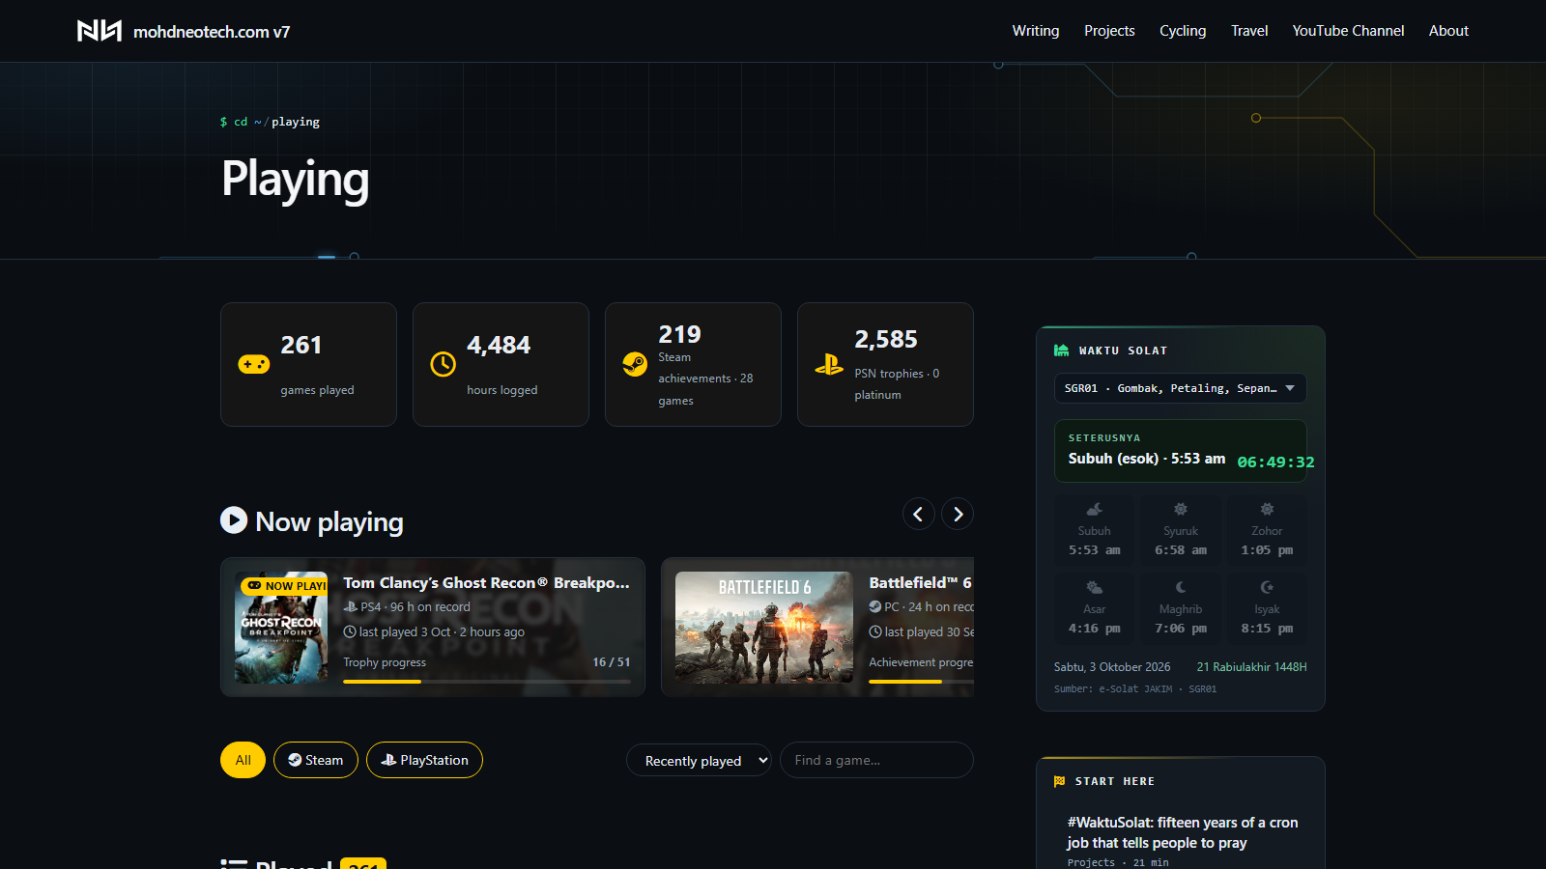Click the Battlefield 6 achievement progress bar
The image size is (1546, 869).
pos(921,682)
